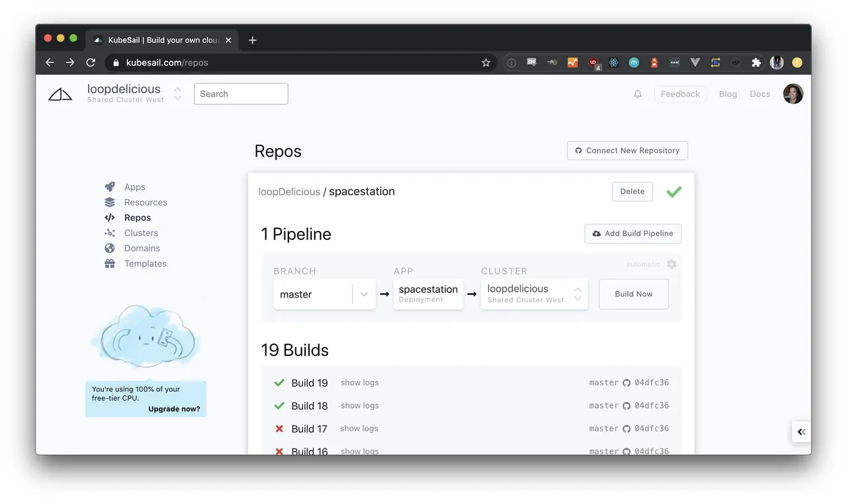Click the code brackets icon beside Repos
Screen dimensions: 847x502
tap(110, 218)
